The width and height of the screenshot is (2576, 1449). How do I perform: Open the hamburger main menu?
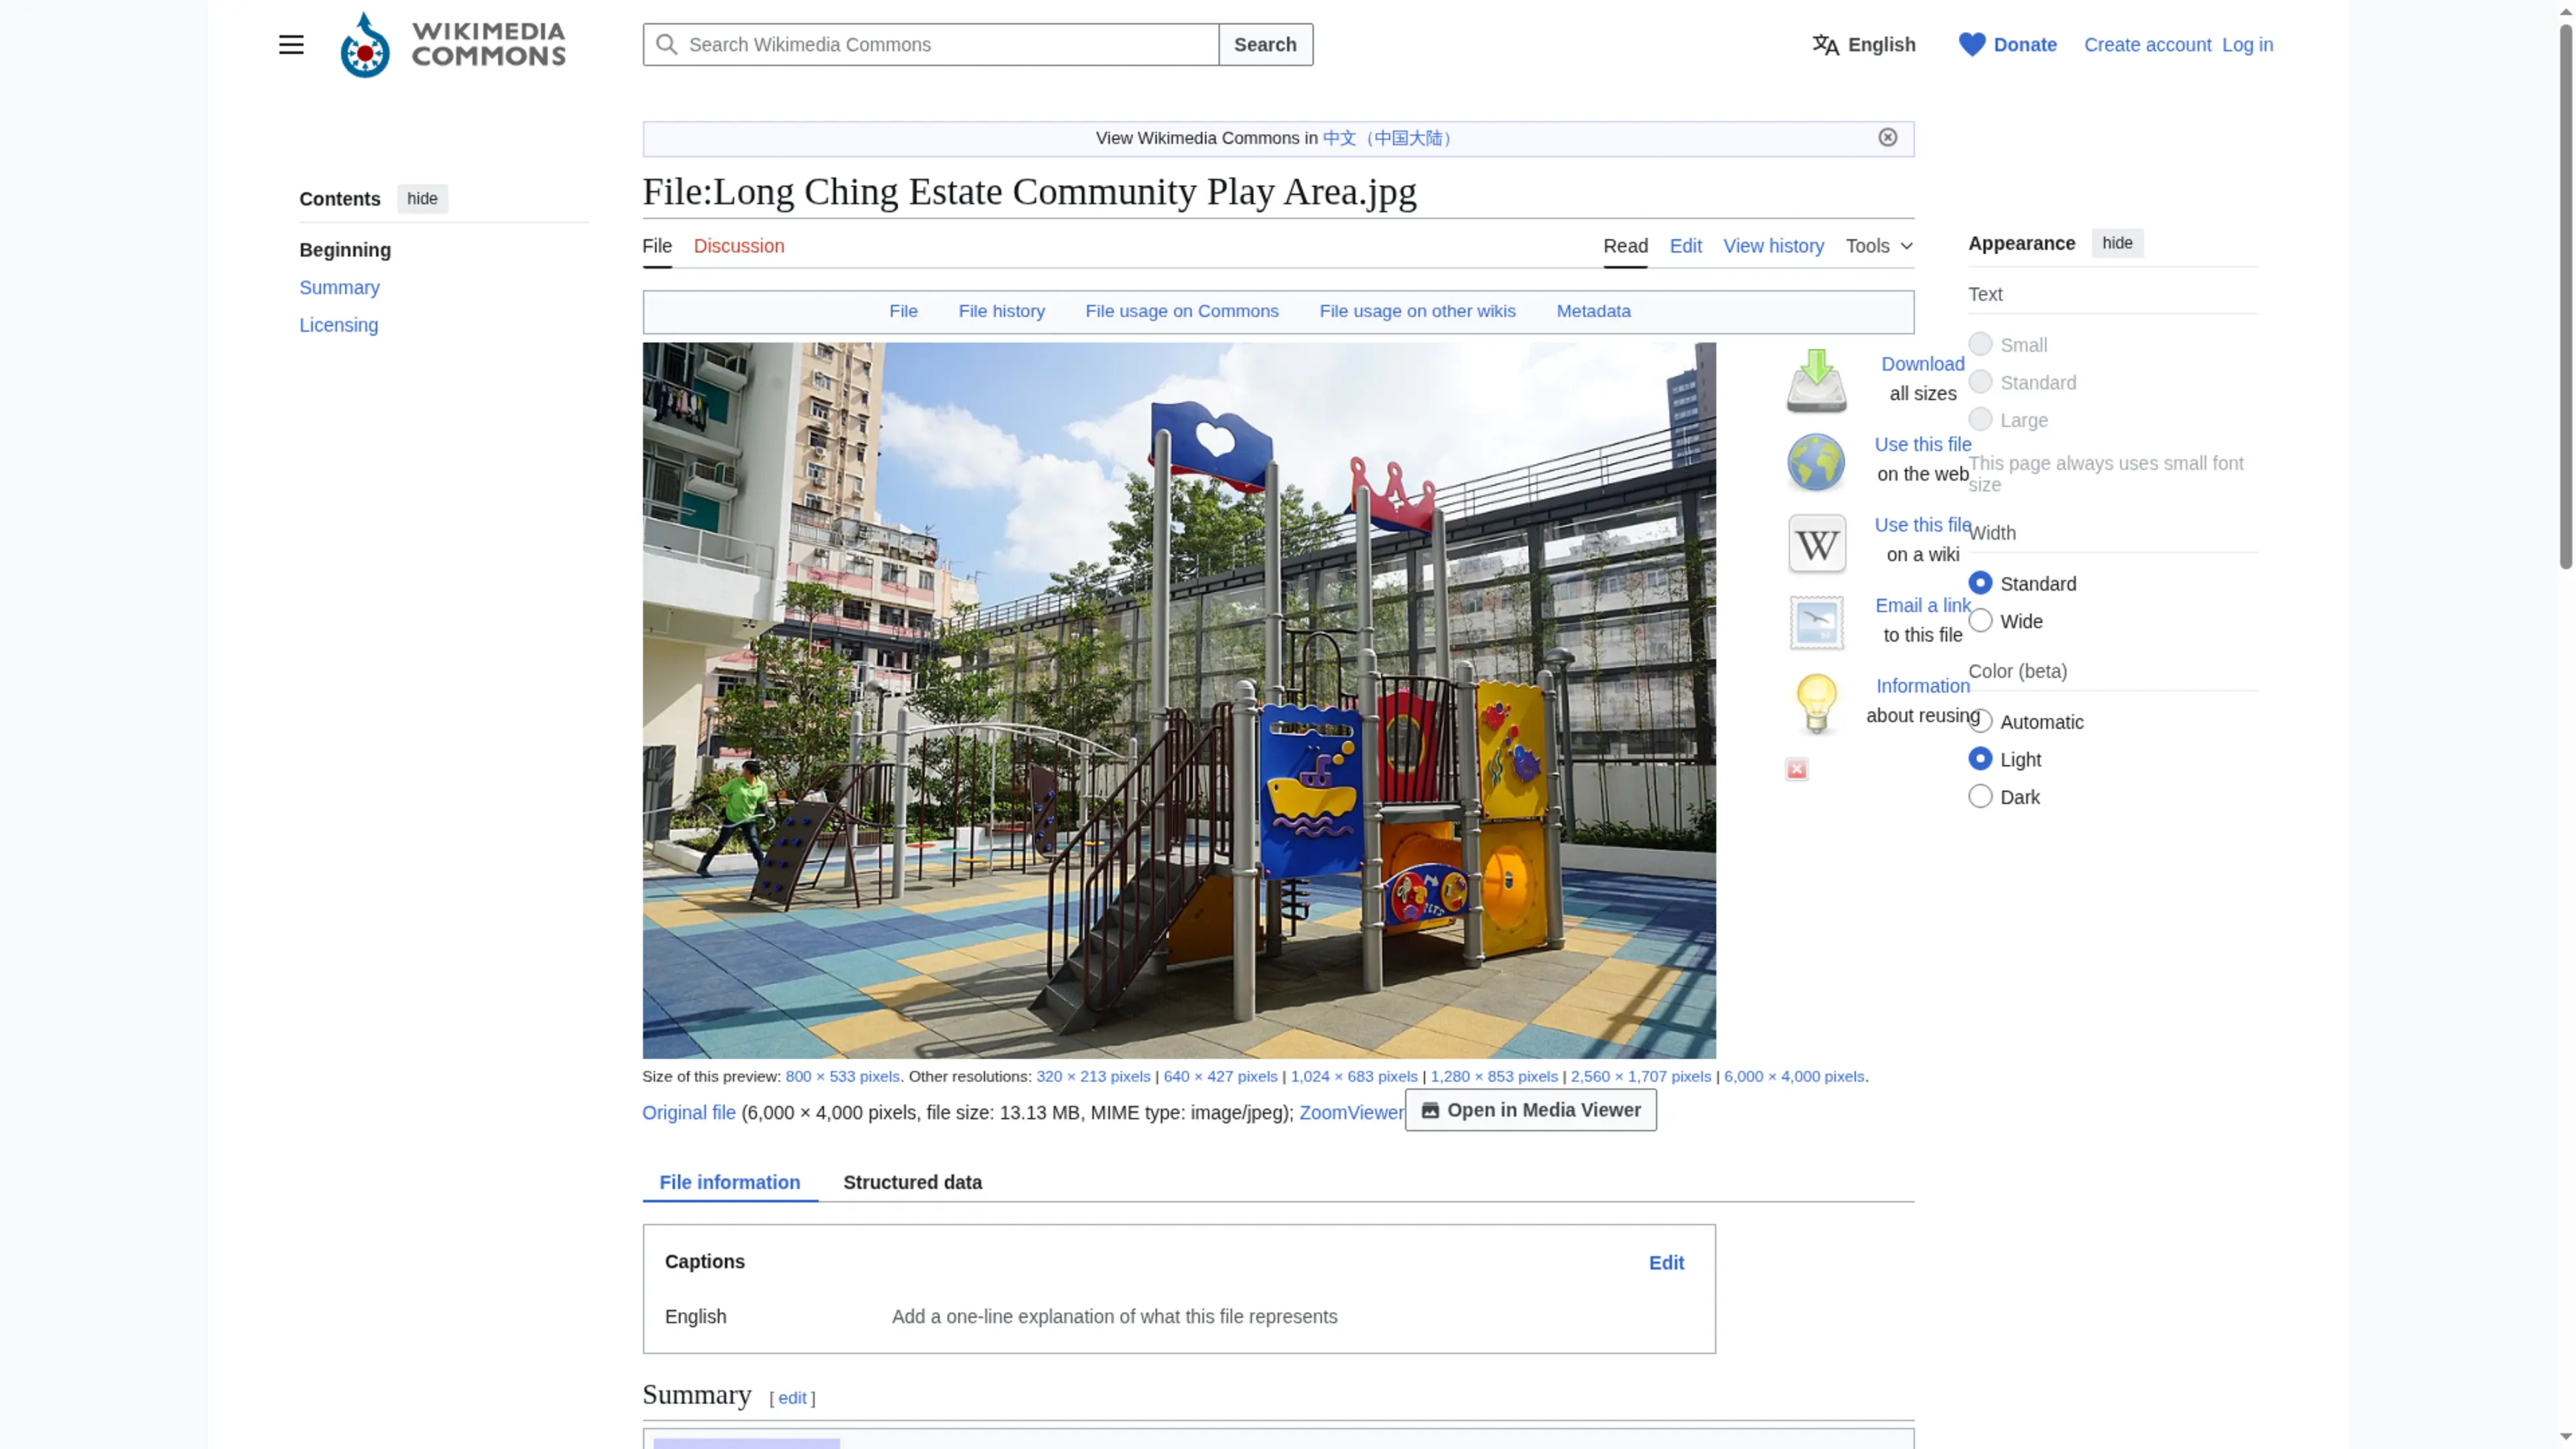[x=291, y=45]
